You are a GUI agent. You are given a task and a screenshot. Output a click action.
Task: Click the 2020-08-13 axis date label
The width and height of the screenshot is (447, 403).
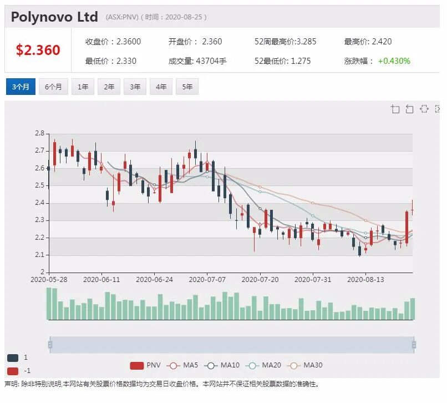(x=365, y=279)
